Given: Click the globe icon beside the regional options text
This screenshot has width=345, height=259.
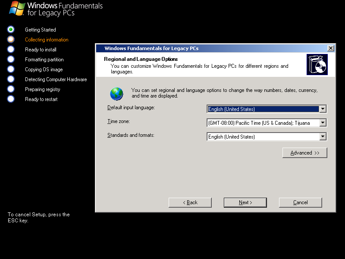Looking at the screenshot, I should 116,94.
